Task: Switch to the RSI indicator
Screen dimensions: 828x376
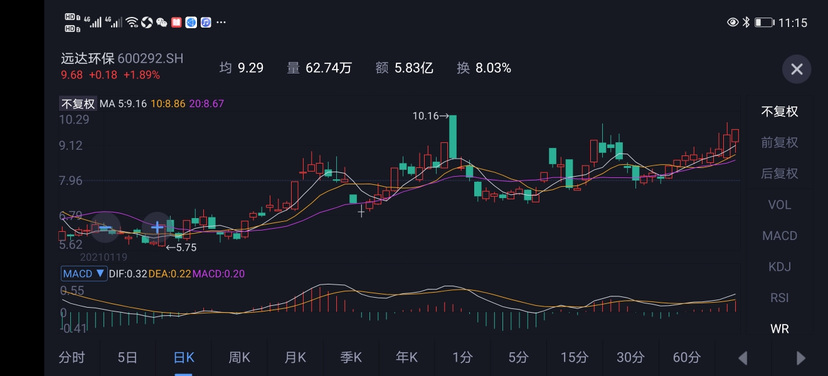Action: coord(779,298)
